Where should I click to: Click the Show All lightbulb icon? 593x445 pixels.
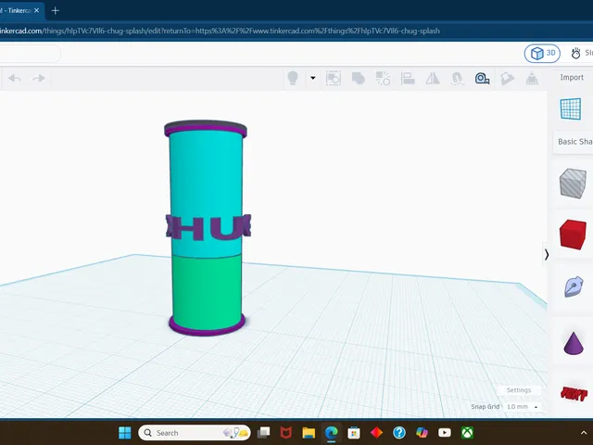click(293, 78)
